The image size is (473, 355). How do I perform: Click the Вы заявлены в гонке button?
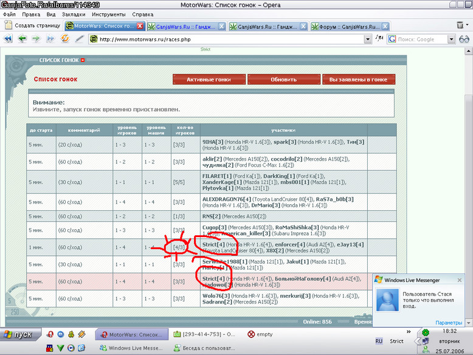click(358, 80)
